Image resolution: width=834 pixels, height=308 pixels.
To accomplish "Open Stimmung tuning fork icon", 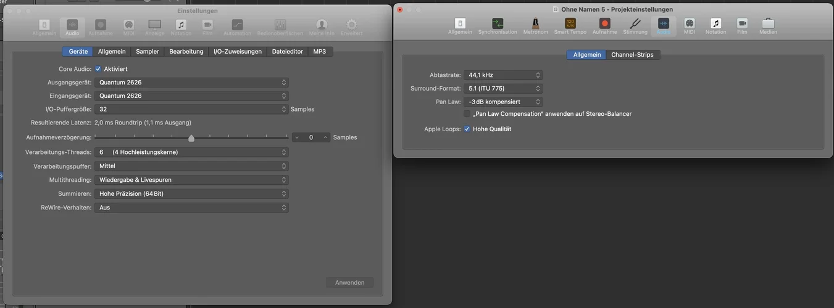I will click(635, 25).
